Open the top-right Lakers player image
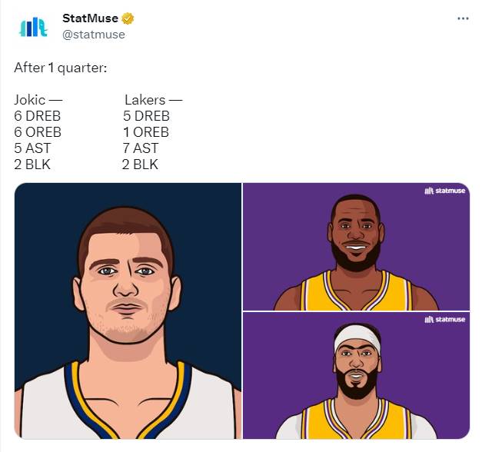 click(356, 247)
